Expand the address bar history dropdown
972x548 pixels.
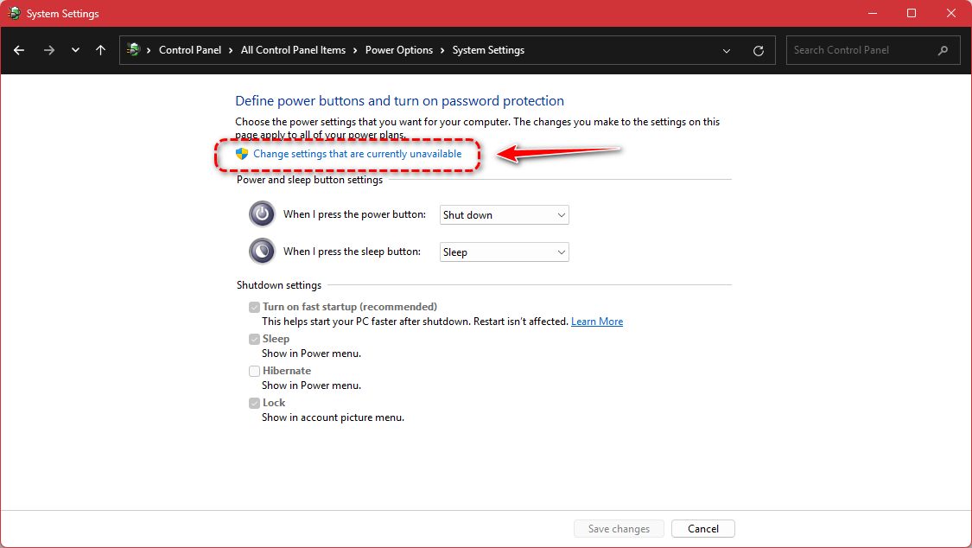click(727, 50)
